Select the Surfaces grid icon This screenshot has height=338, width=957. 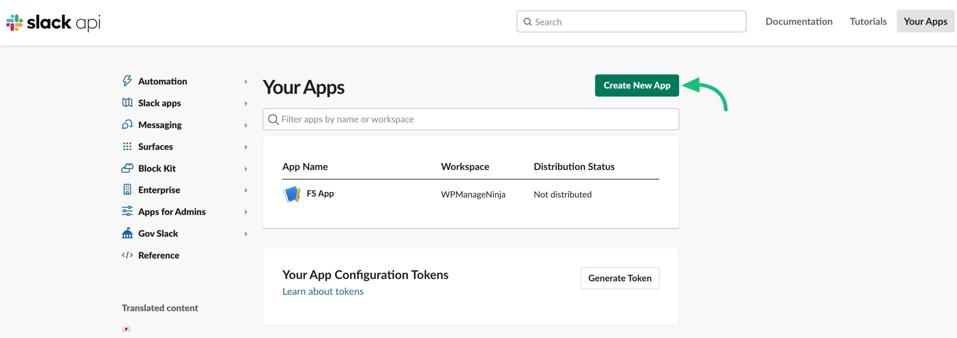(127, 147)
